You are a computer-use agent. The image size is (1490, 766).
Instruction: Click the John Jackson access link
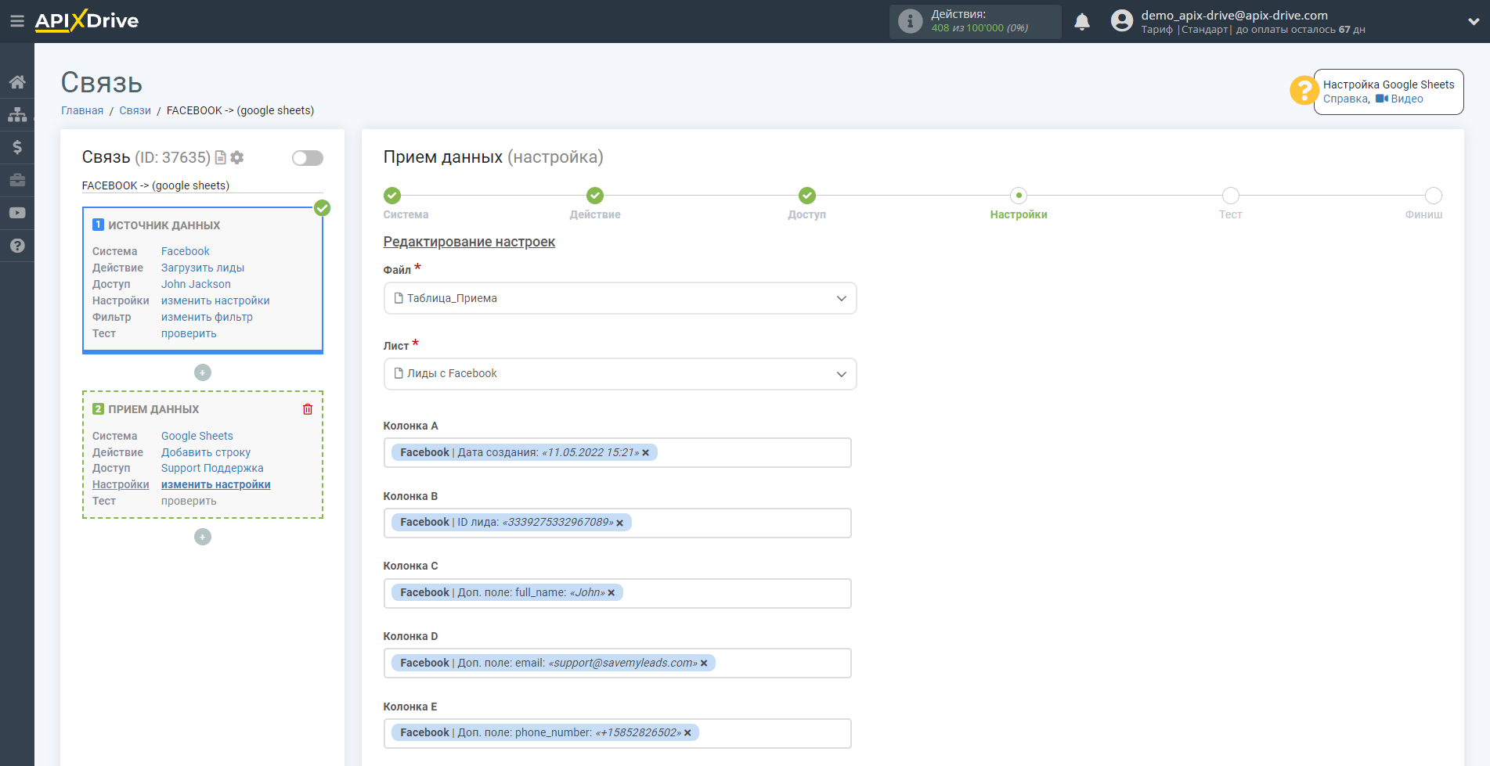(196, 284)
